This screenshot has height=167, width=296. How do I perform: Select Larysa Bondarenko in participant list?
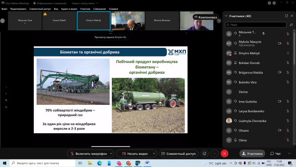[x=258, y=111]
